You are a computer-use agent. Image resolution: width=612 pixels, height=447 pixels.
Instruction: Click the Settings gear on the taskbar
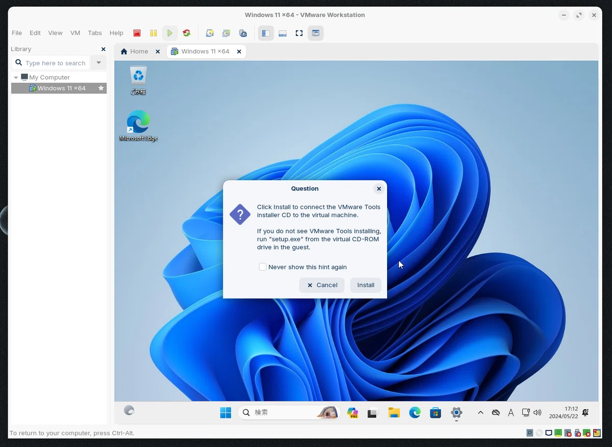point(456,413)
